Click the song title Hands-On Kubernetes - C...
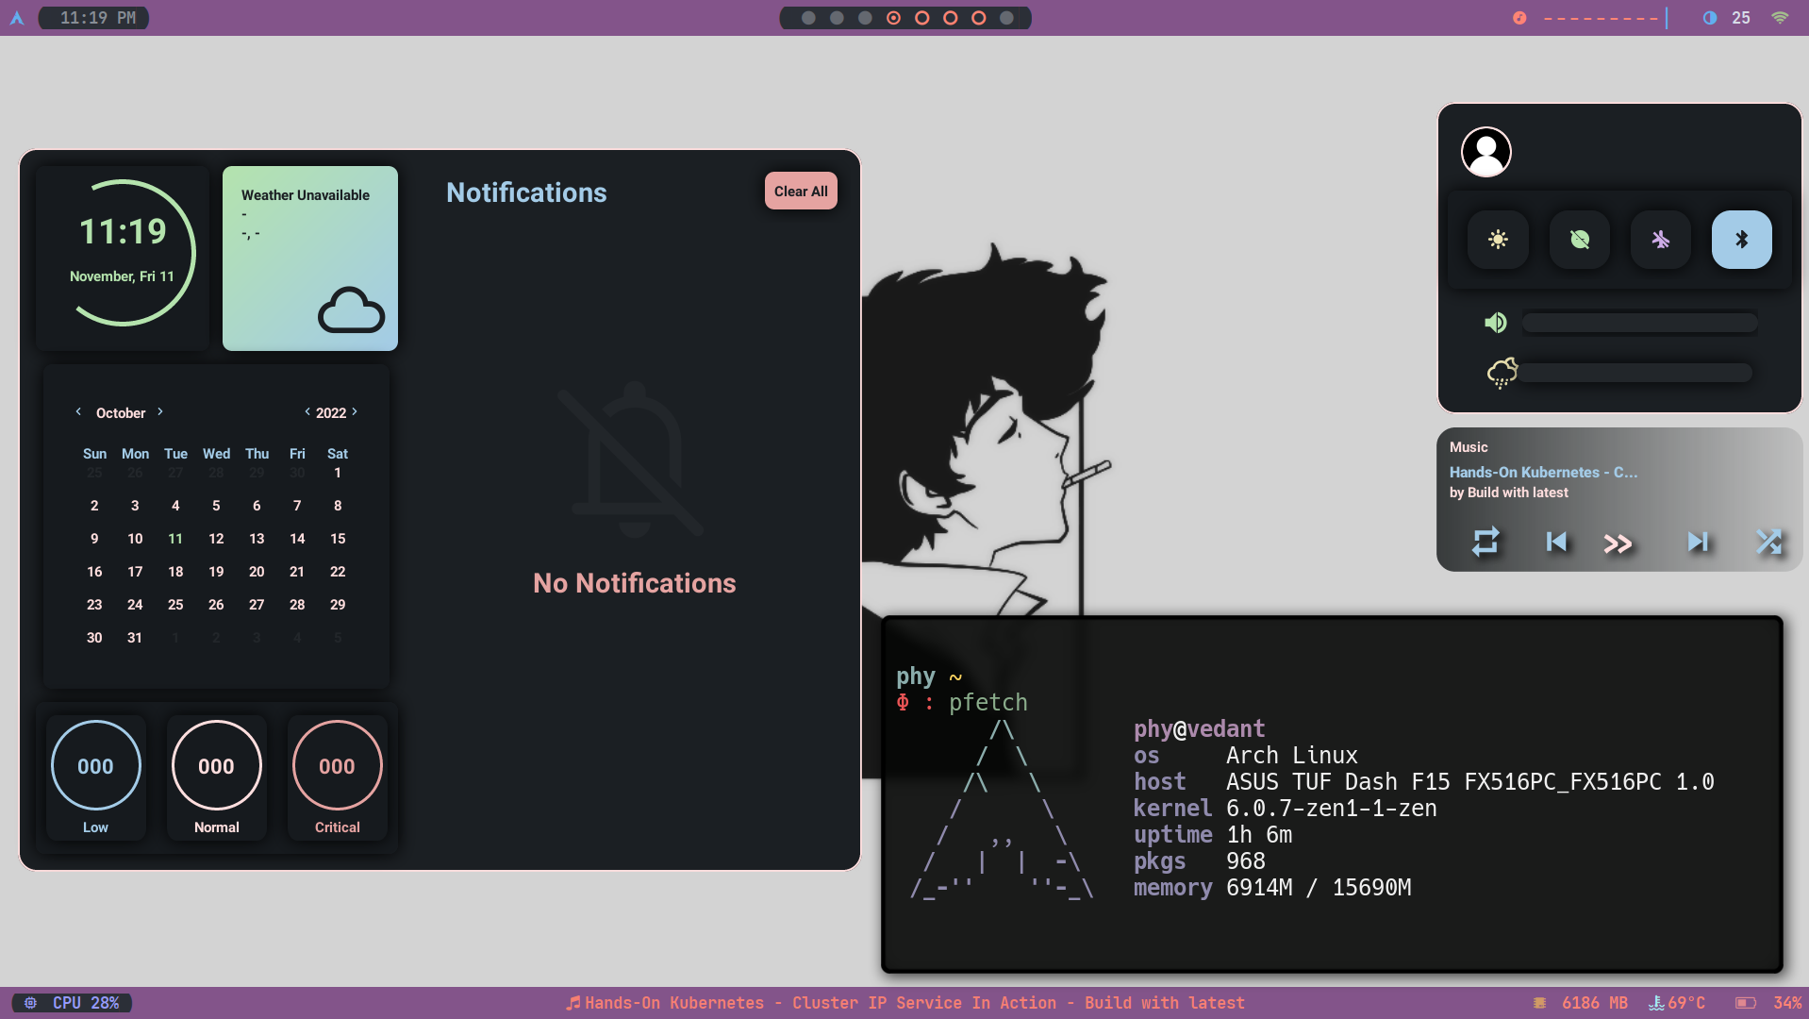This screenshot has width=1809, height=1019. (x=1543, y=472)
